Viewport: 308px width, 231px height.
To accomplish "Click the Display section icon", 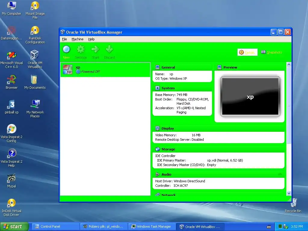I will [x=157, y=128].
